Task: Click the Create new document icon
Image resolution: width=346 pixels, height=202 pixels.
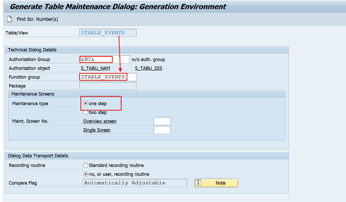Action: tap(10, 19)
